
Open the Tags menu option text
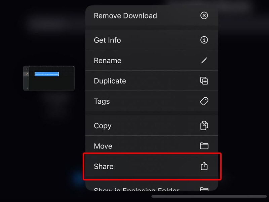pyautogui.click(x=102, y=101)
